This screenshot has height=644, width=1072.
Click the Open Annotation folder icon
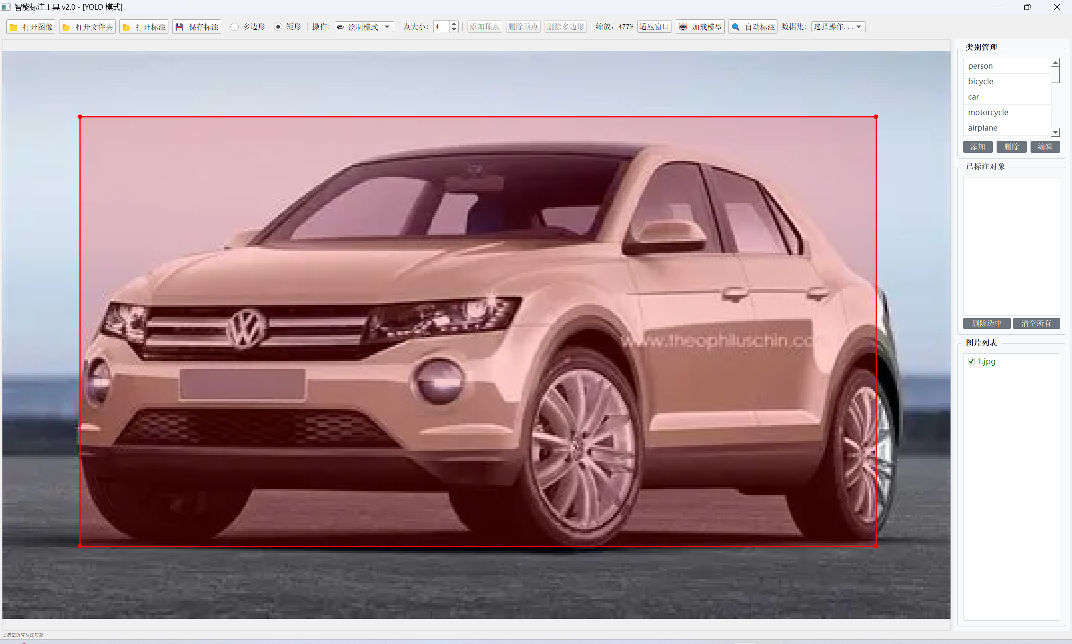click(x=127, y=27)
